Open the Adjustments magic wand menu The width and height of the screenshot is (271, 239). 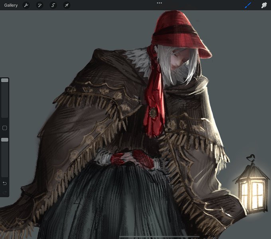(39, 5)
